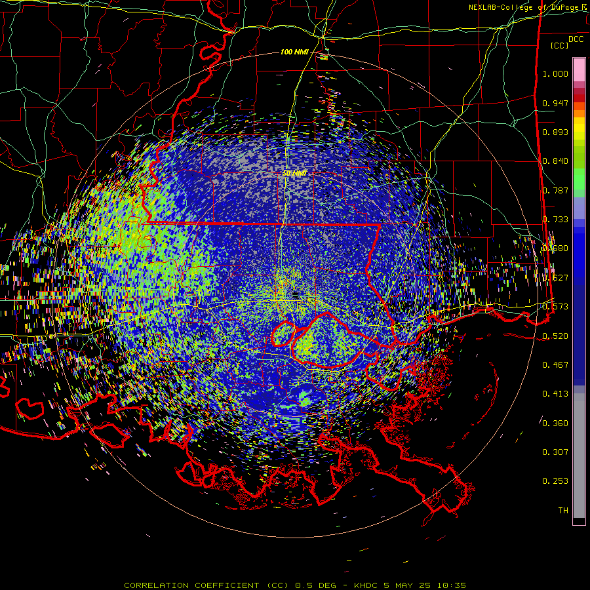Click the [CC] label beside the color scale
Viewport: 590px width, 590px height.
point(560,45)
